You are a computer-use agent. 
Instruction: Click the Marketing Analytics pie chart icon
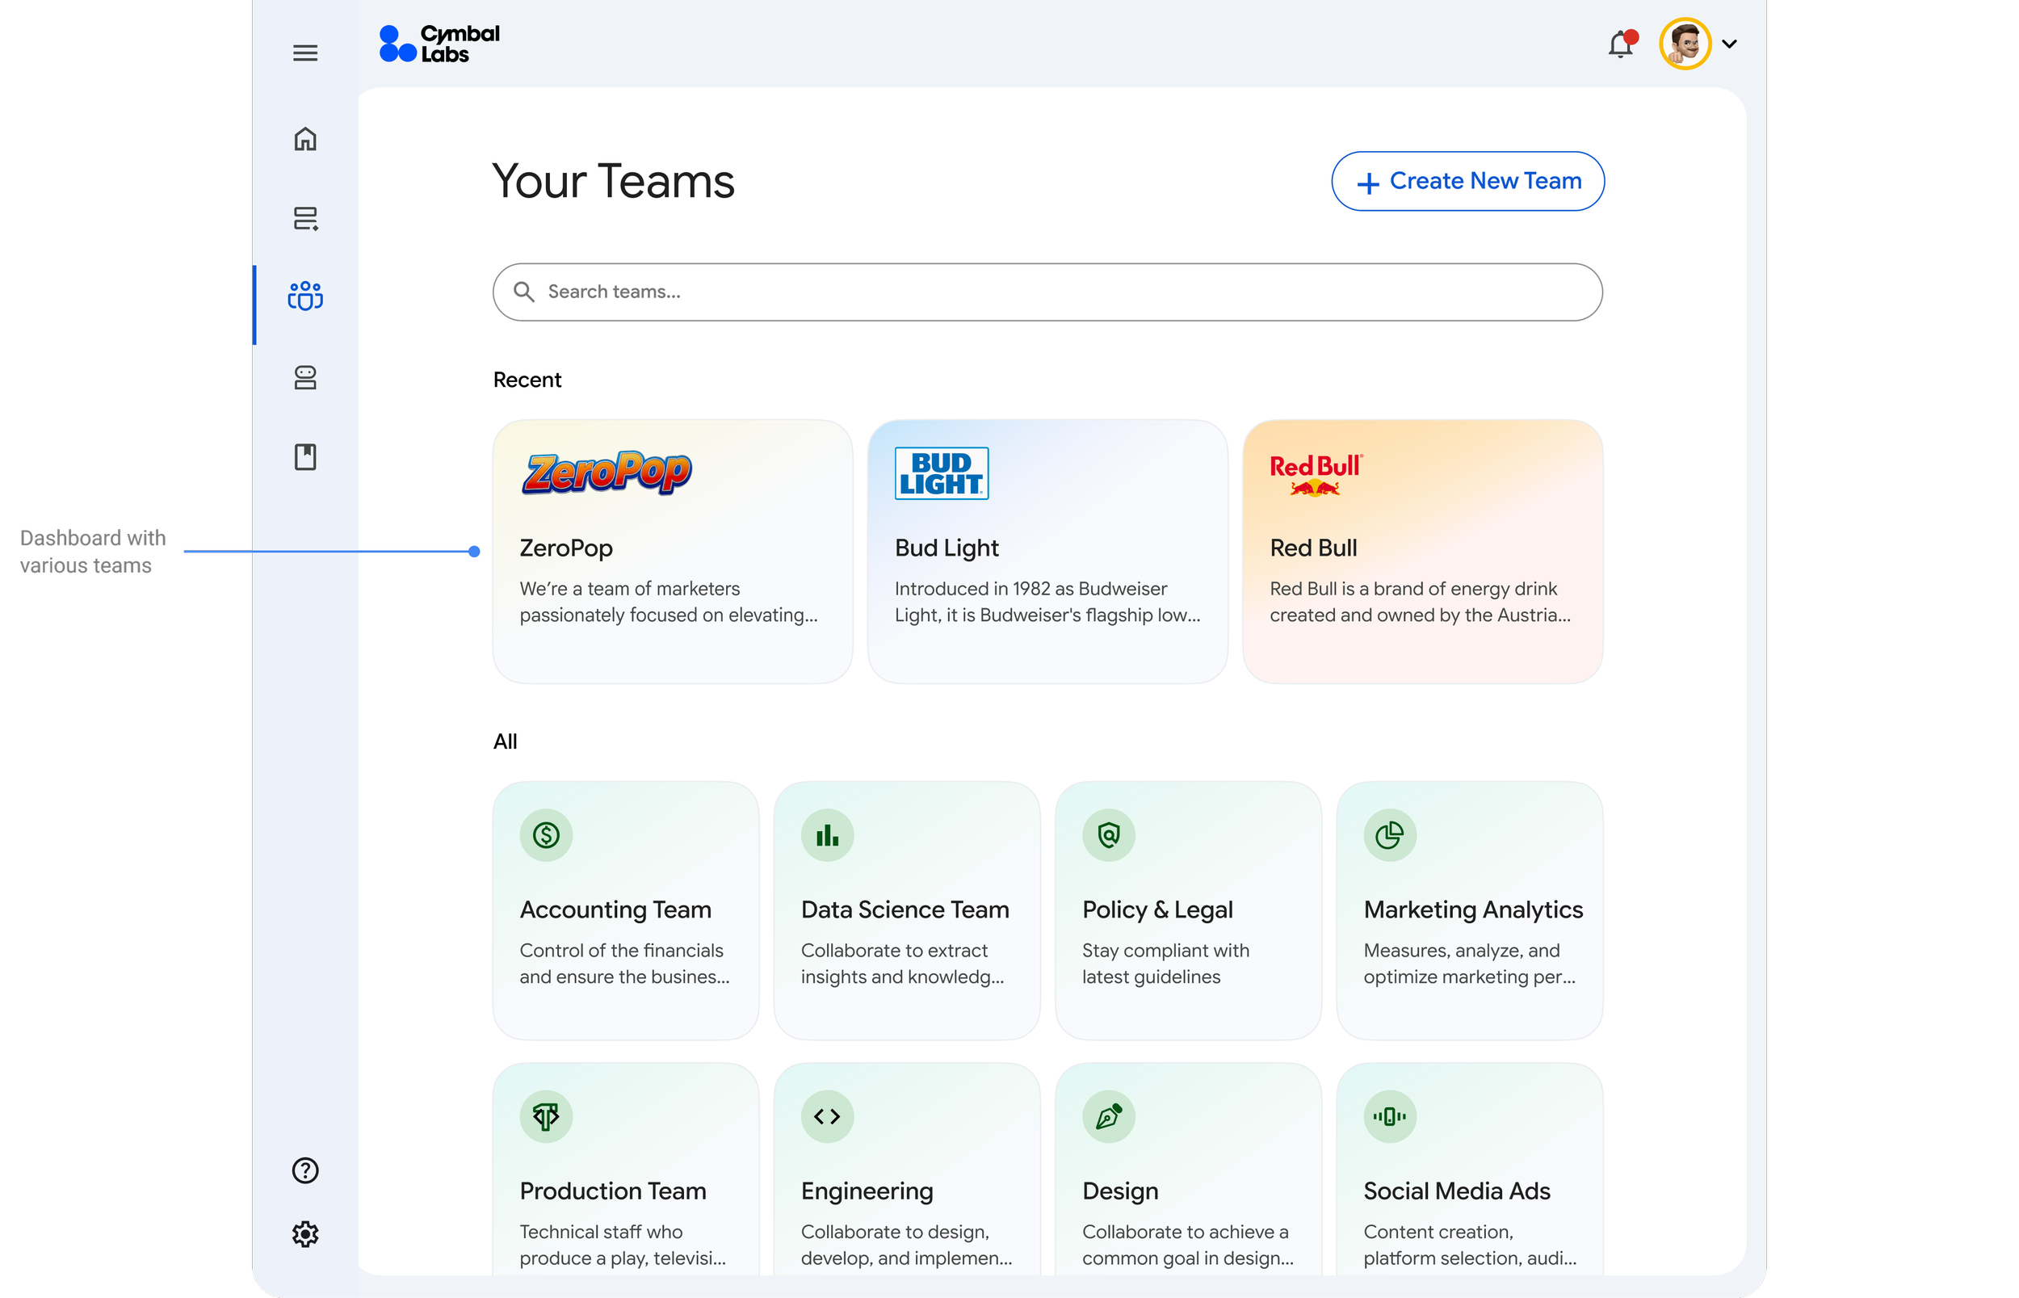click(x=1391, y=835)
